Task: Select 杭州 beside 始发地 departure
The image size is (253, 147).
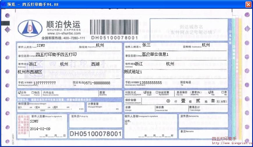Action: [100, 45]
